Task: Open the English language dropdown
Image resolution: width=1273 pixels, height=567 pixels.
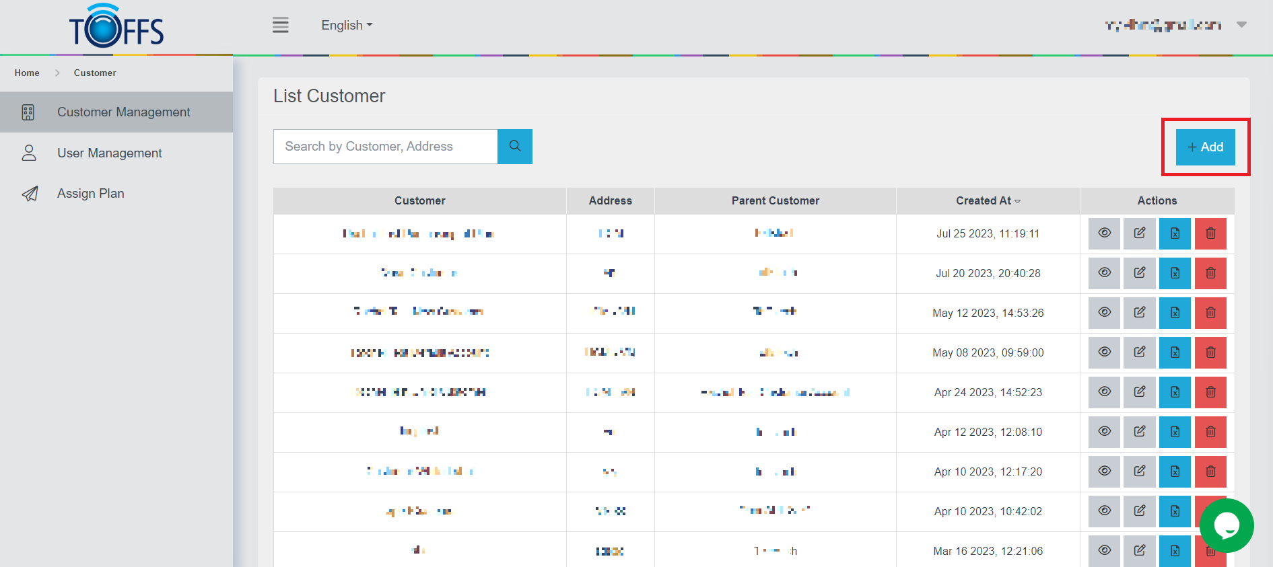Action: 347,26
